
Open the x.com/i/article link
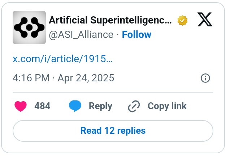point(62,59)
